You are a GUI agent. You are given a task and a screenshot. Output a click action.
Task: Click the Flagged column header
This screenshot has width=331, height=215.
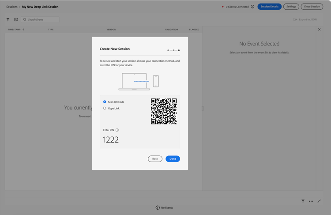coord(194,29)
